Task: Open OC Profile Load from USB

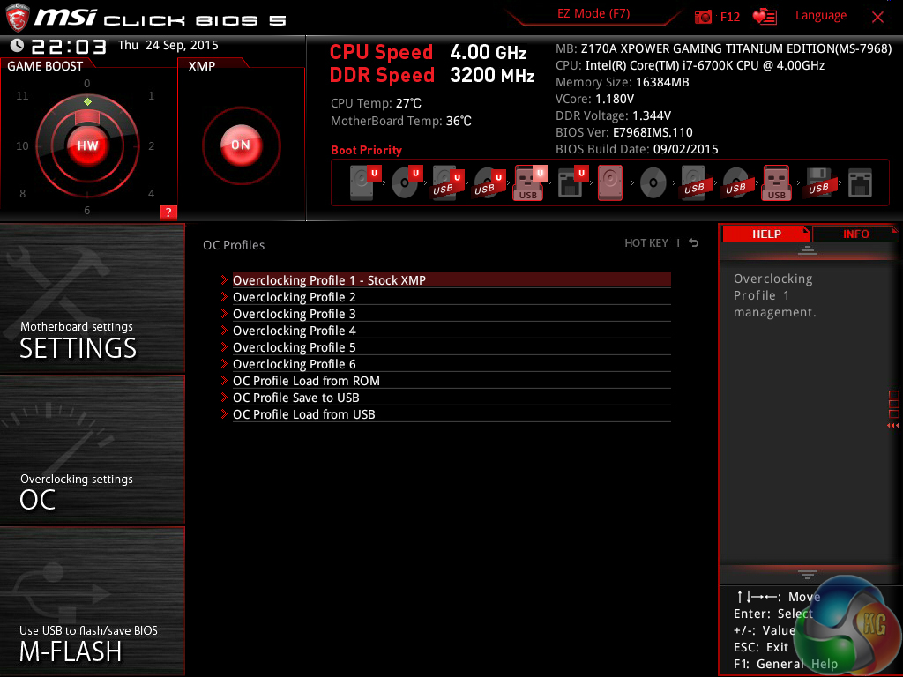Action: click(x=451, y=414)
